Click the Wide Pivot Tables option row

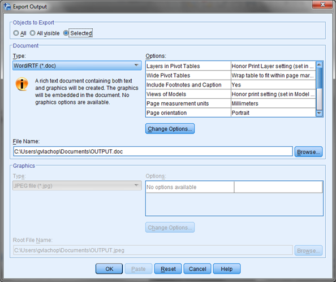[231, 75]
